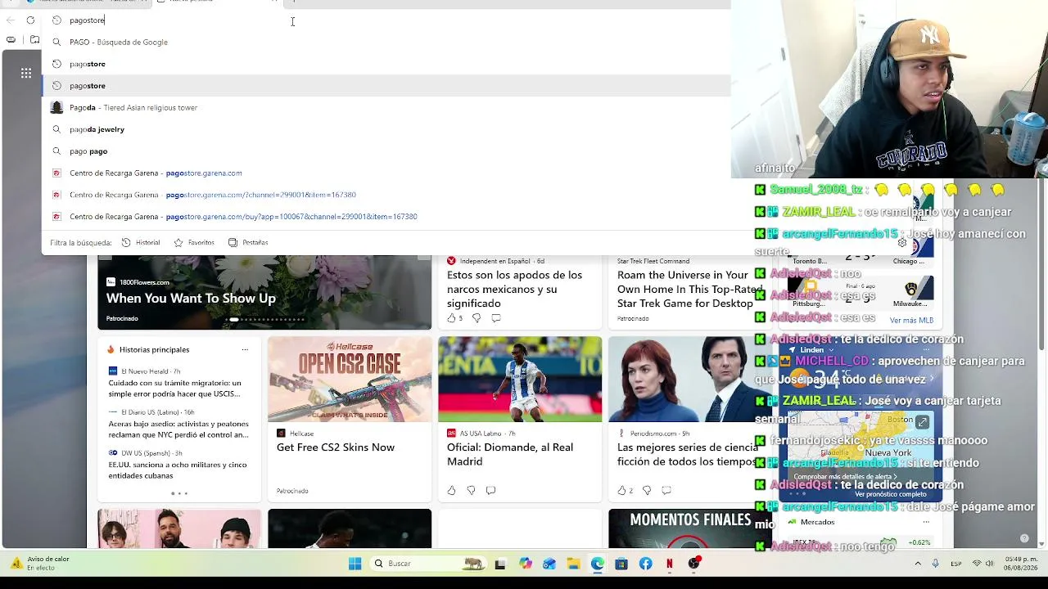The image size is (1048, 589).
Task: Open comments on the narcos mexicanos article
Action: (496, 318)
